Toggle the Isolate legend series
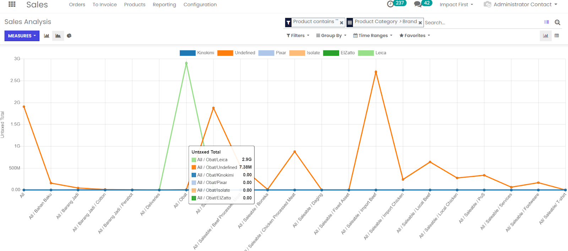568x251 pixels. point(305,53)
